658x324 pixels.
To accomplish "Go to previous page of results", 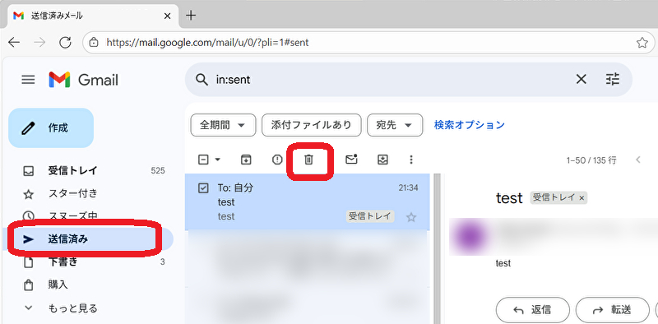I will click(638, 160).
